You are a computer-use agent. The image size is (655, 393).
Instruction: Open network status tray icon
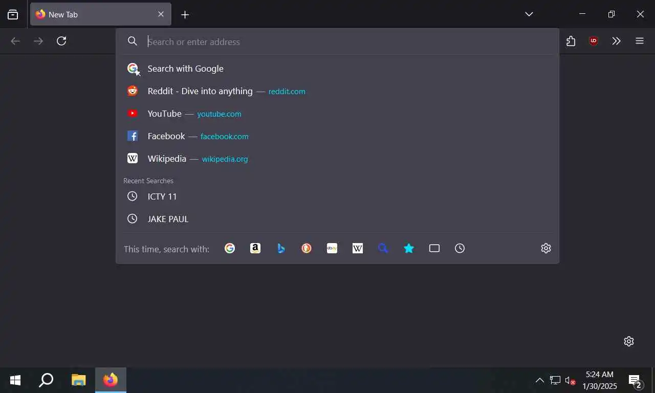coord(555,380)
